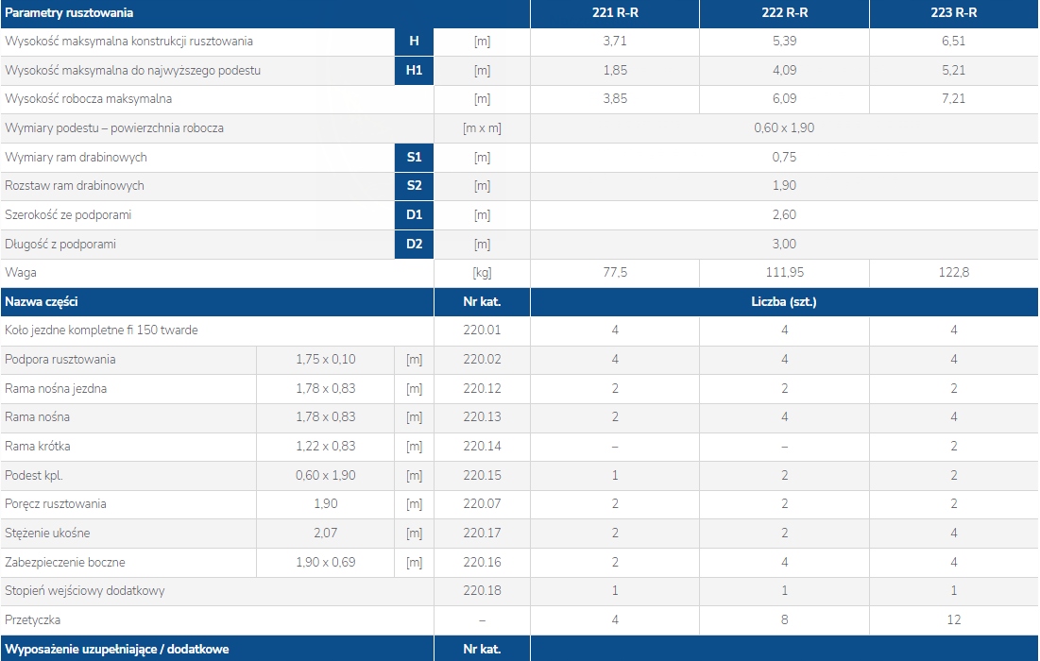Screen dimensions: 1040x661
Task: Click catalog number 220.07
Action: pos(482,504)
